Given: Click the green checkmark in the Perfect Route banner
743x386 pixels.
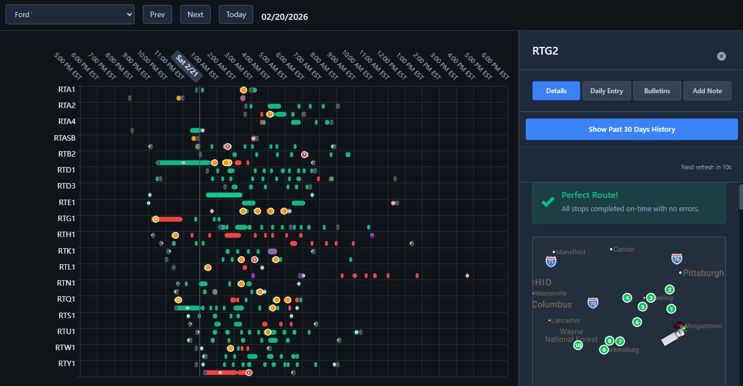Looking at the screenshot, I should tap(547, 202).
